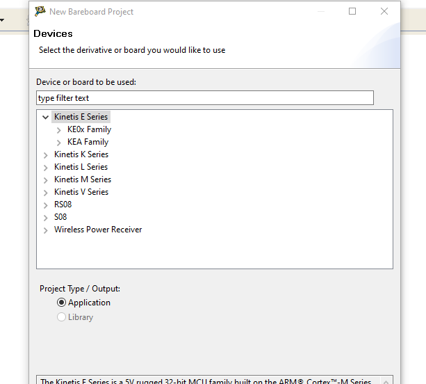Click the New Bareboard Project wizard icon

click(x=40, y=11)
